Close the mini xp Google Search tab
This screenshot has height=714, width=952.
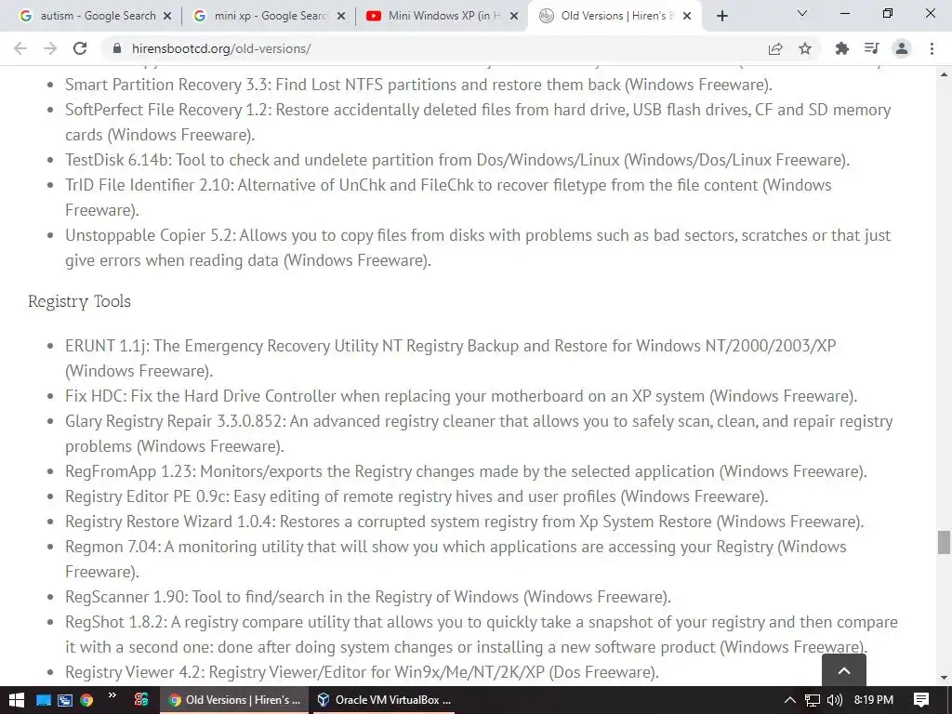pos(341,16)
